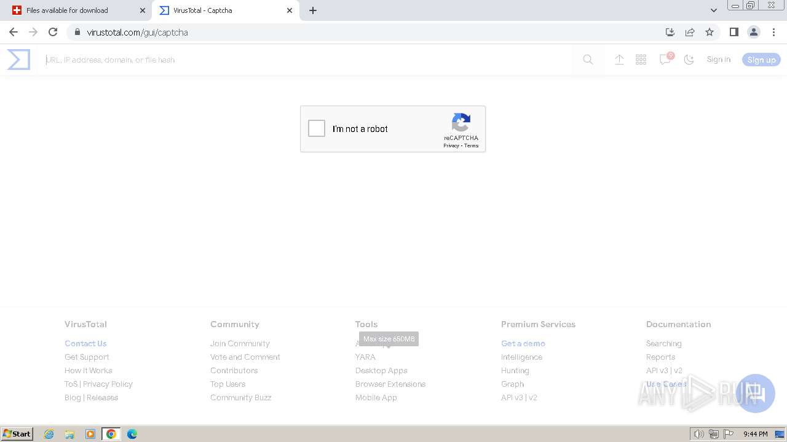Viewport: 787px width, 442px height.
Task: Open Chrome three-dot menu
Action: pos(773,32)
